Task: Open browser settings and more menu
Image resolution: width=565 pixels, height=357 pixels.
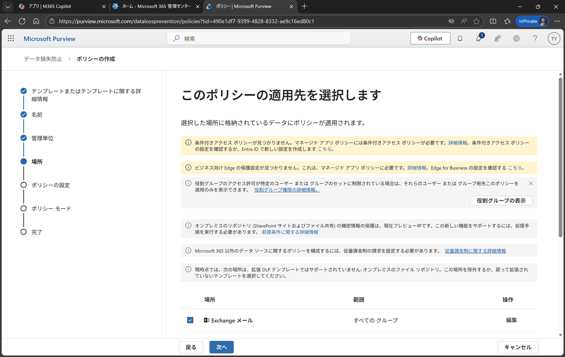Action: coord(557,21)
